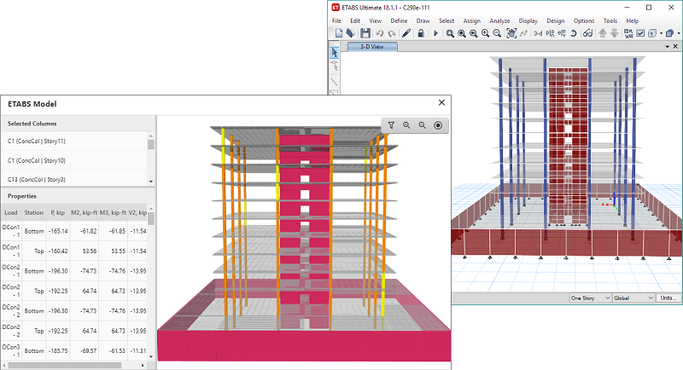Open the Design menu
Screen dimensions: 683x370
click(x=556, y=20)
